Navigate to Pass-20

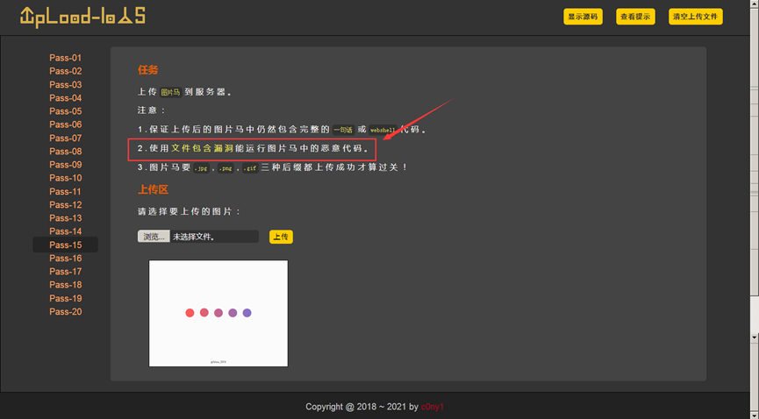pos(65,311)
